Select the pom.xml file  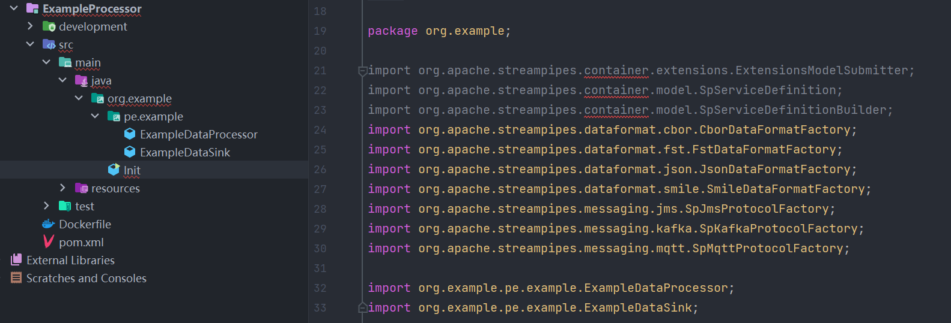click(81, 242)
